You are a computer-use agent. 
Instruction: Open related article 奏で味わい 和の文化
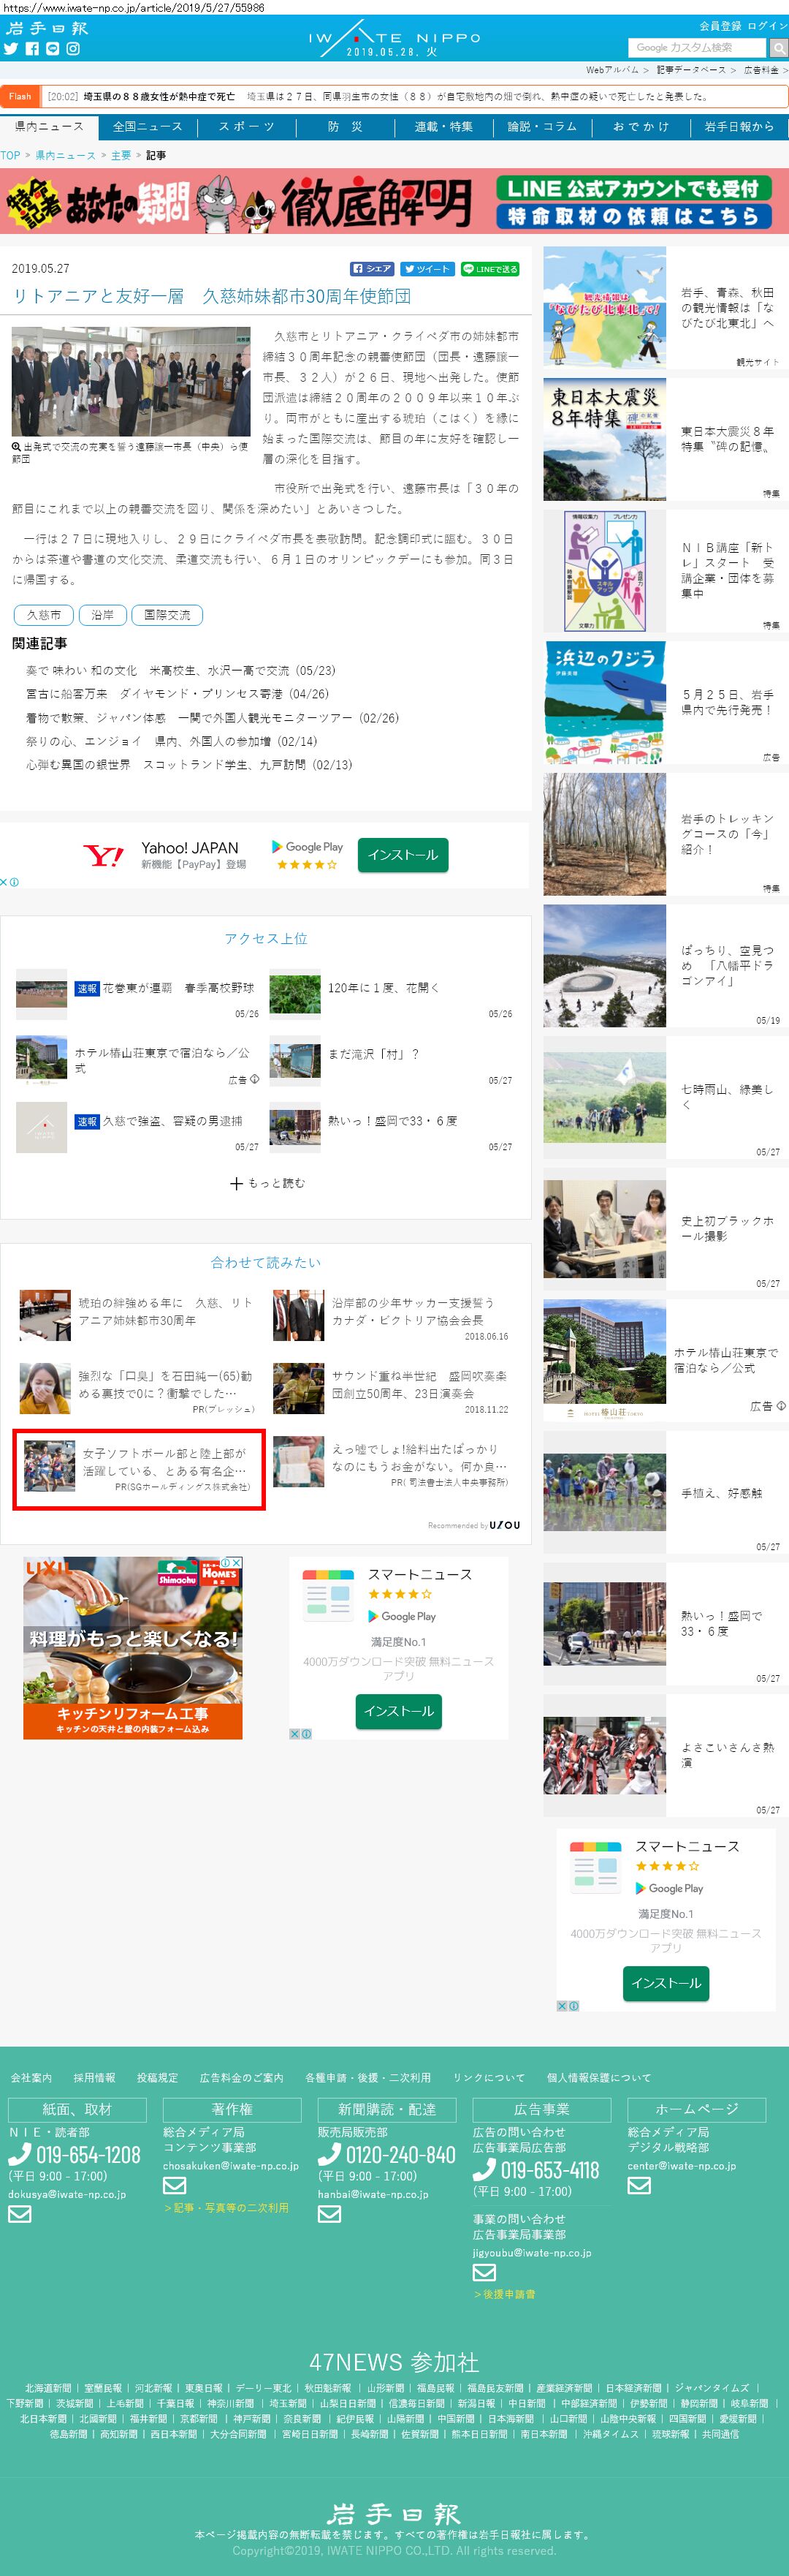coord(180,670)
